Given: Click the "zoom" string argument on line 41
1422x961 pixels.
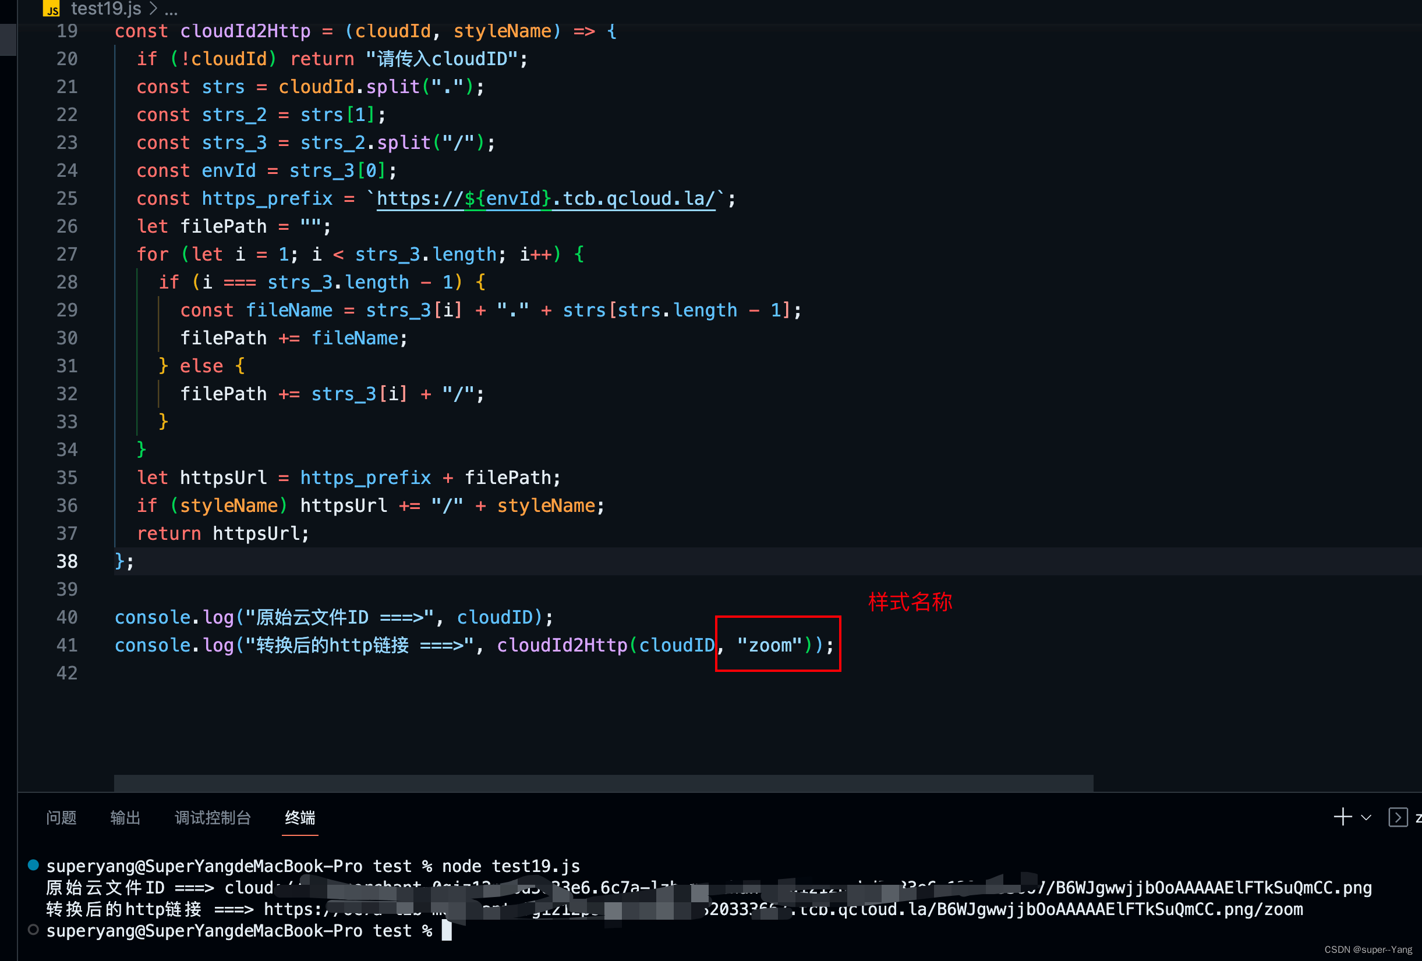Looking at the screenshot, I should (x=770, y=645).
